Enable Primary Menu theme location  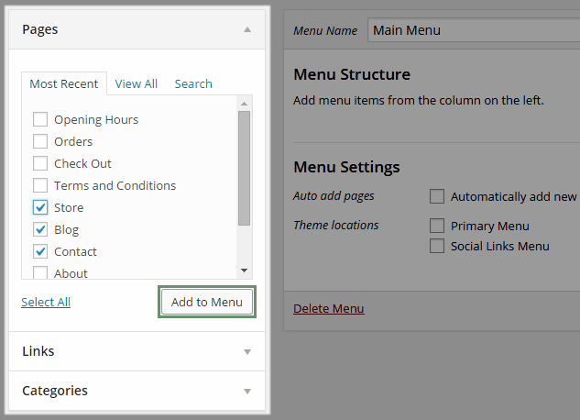pos(437,226)
